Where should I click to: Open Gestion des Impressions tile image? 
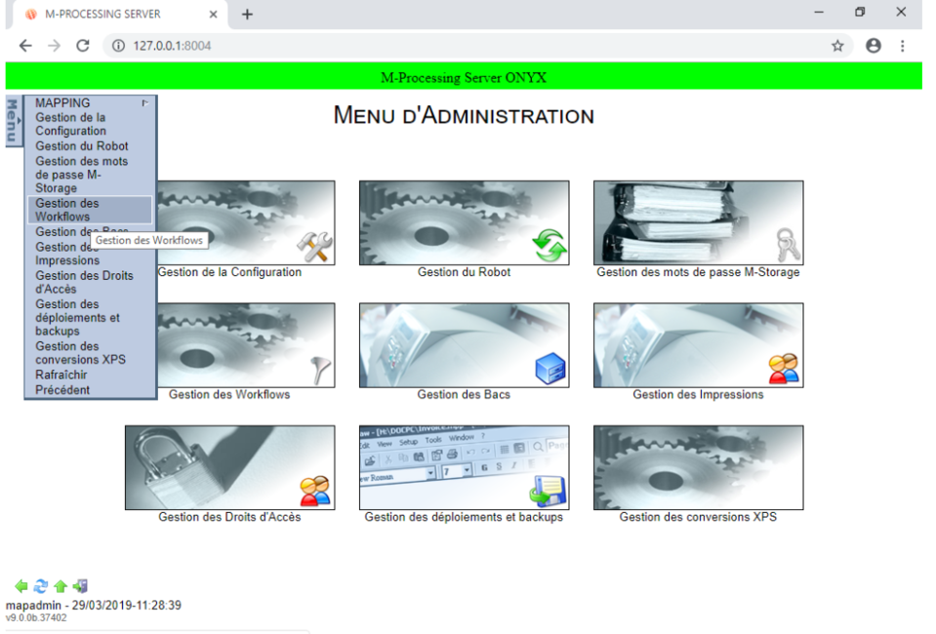coord(698,345)
